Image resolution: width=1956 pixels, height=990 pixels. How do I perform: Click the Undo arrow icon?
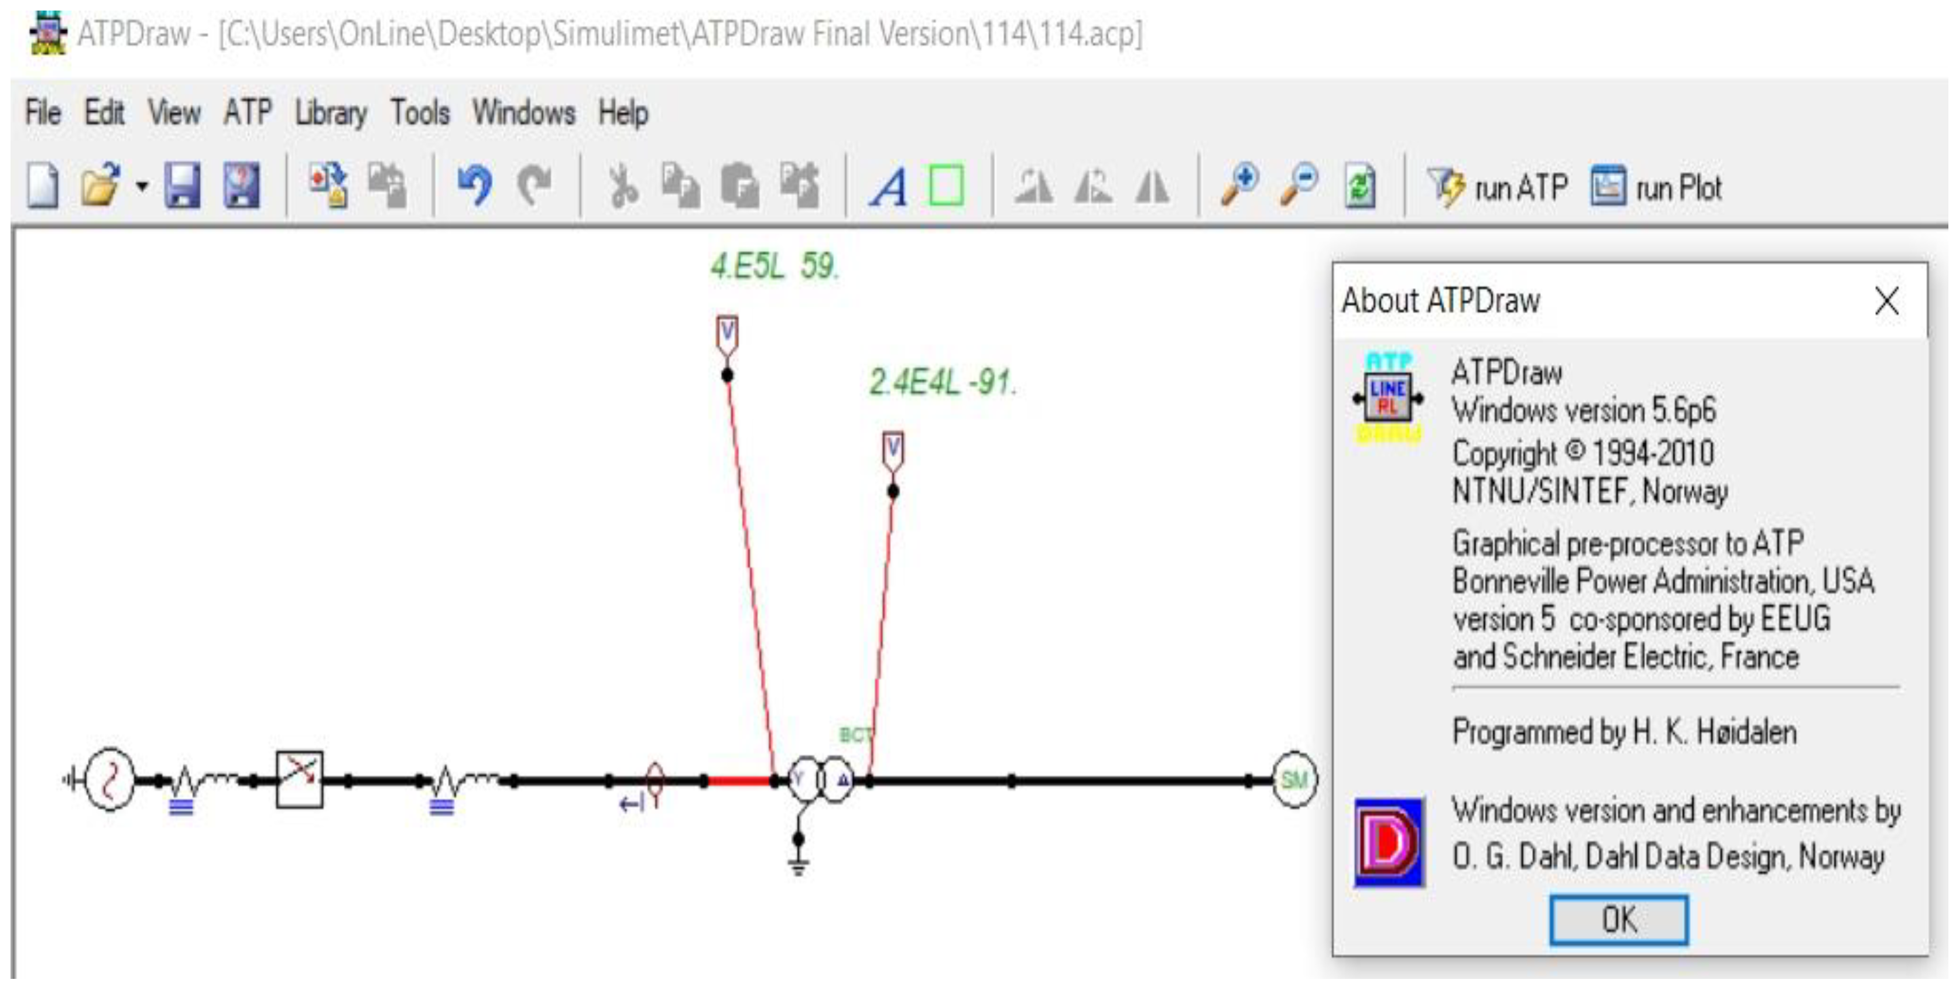(x=475, y=186)
